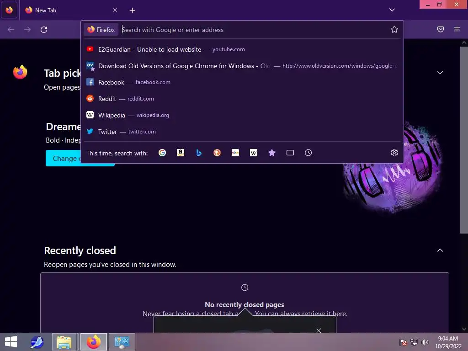Click the Change colorway button
Screen dimensions: 468x351
click(x=63, y=158)
